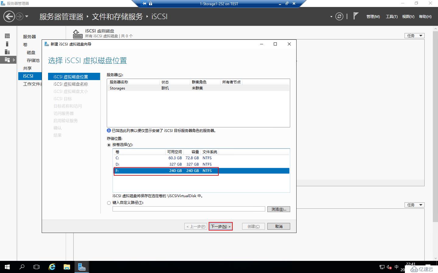Click 可用空间 column header

tap(174, 152)
